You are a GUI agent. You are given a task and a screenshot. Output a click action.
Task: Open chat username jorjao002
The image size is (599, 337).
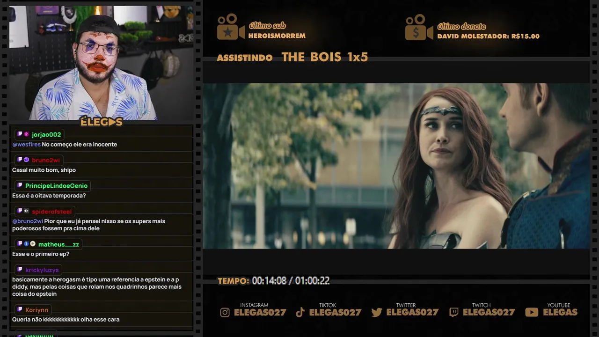[x=46, y=135]
